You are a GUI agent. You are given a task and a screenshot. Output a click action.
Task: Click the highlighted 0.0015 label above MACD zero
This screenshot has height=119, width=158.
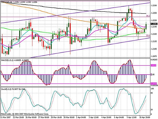click(154, 65)
